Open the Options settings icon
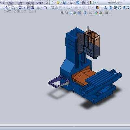130x130 pixels. 95,3
